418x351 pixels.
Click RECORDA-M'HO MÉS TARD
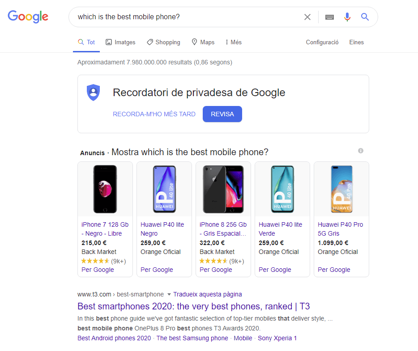(154, 114)
